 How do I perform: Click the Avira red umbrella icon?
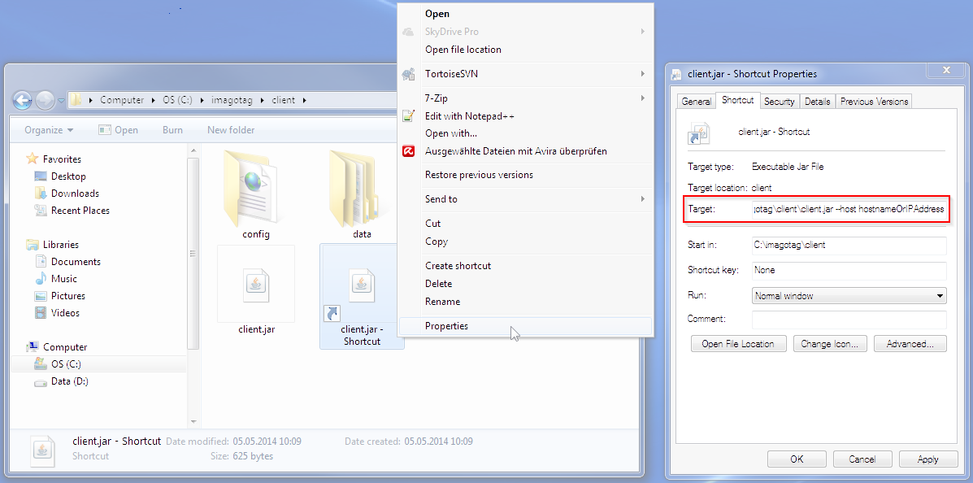point(408,151)
